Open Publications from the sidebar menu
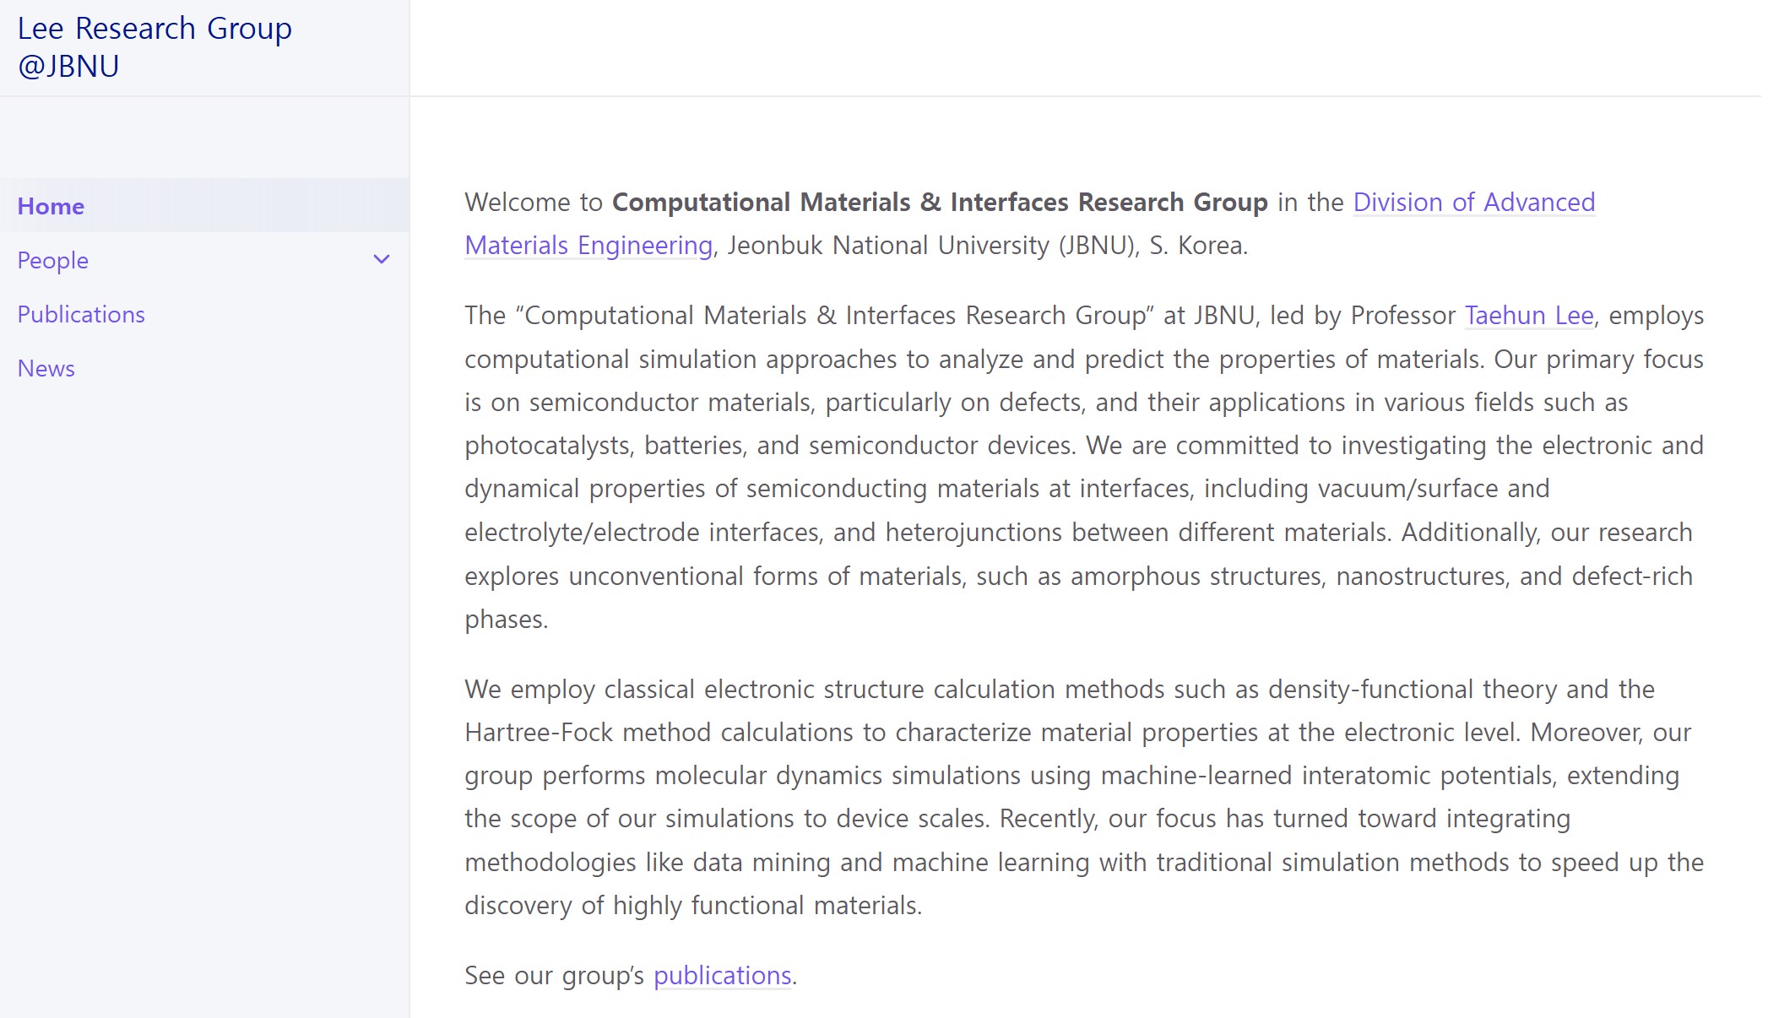Image resolution: width=1768 pixels, height=1018 pixels. point(81,314)
